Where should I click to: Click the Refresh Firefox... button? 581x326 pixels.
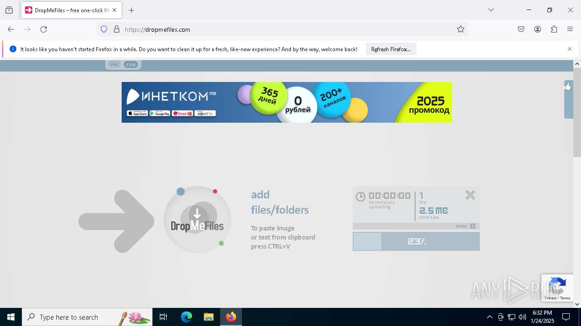click(x=391, y=49)
